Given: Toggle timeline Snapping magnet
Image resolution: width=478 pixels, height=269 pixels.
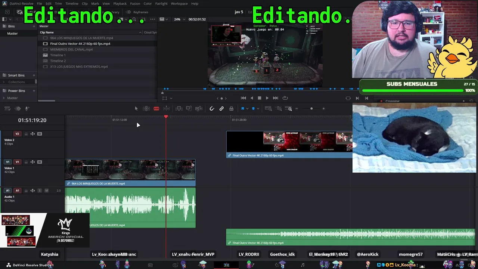Looking at the screenshot, I should (212, 109).
